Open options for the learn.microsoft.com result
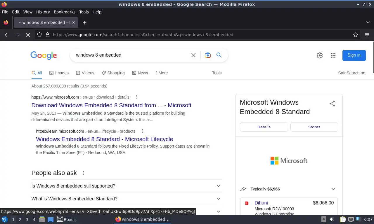 [x=143, y=131]
